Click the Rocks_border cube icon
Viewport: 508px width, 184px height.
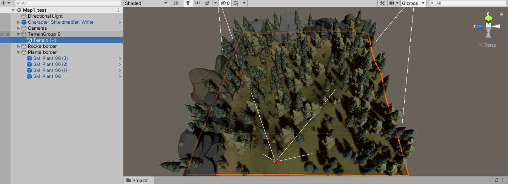(x=24, y=46)
